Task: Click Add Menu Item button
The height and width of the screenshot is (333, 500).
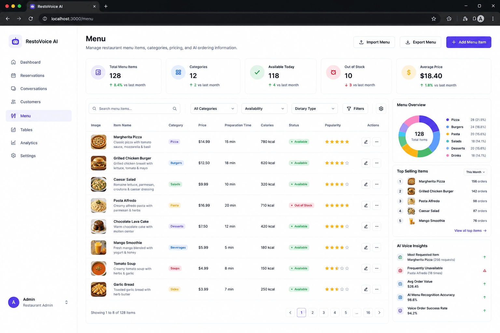Action: coord(469,42)
